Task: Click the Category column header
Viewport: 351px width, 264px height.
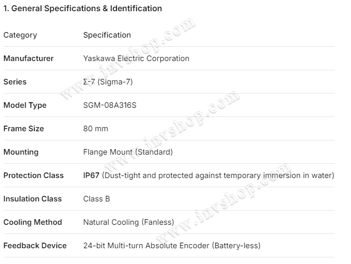Action: (x=20, y=35)
